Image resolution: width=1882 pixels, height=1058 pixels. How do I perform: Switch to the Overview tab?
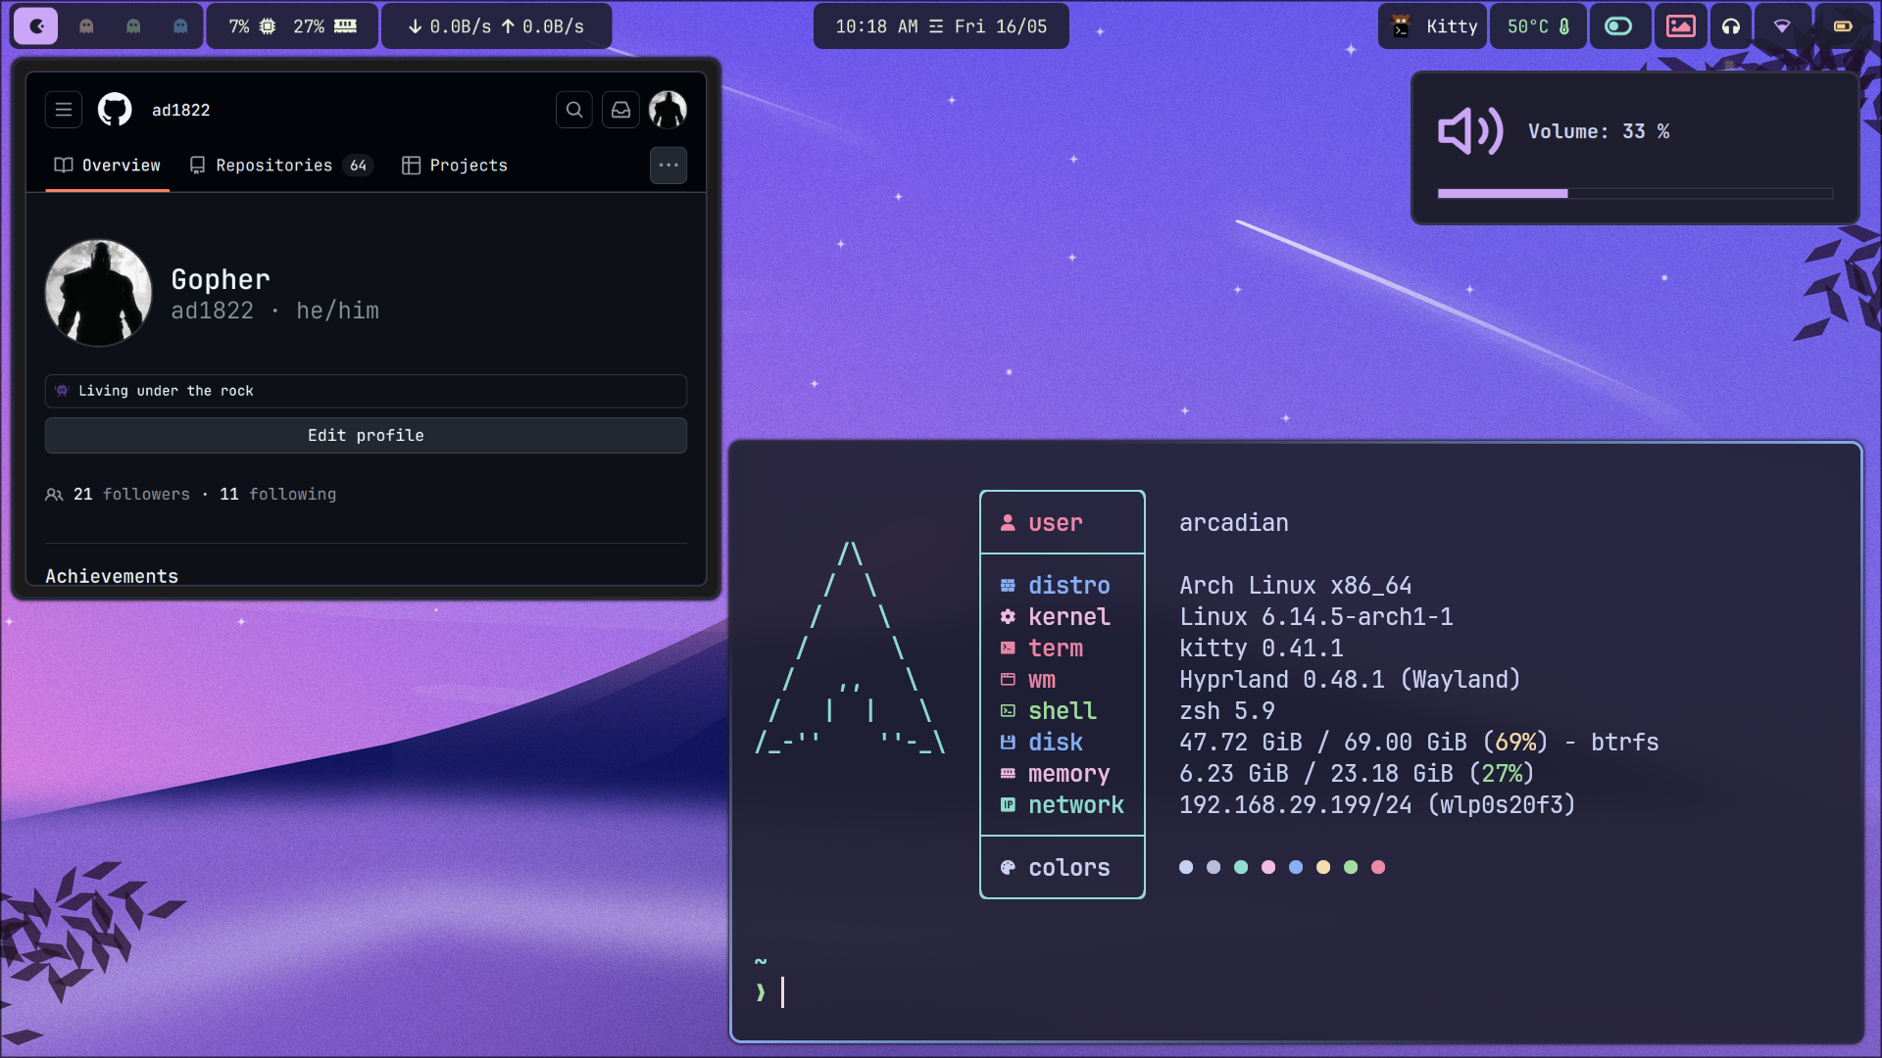(108, 166)
